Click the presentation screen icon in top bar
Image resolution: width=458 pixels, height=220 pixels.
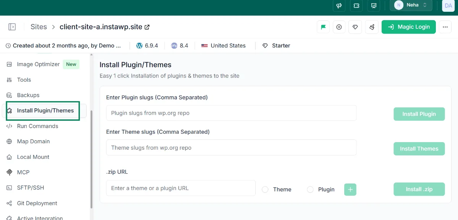(374, 5)
